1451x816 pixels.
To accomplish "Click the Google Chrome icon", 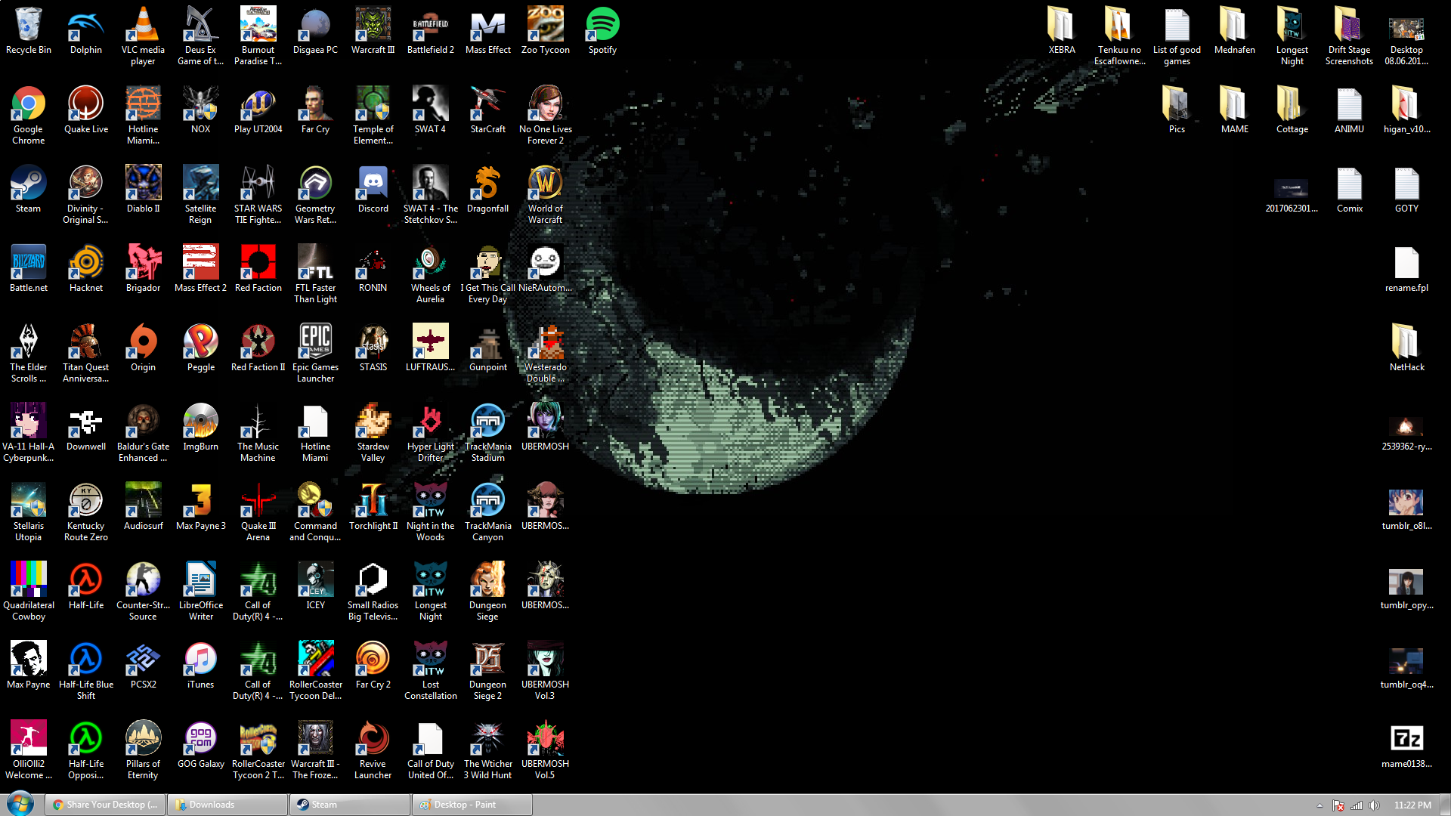I will (28, 104).
